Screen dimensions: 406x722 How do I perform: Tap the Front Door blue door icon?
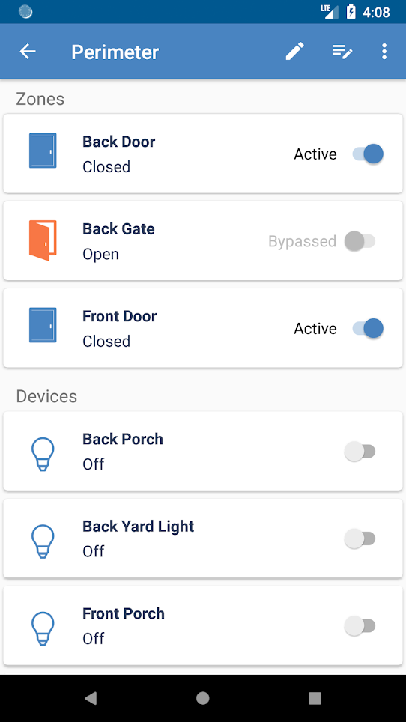pyautogui.click(x=43, y=325)
